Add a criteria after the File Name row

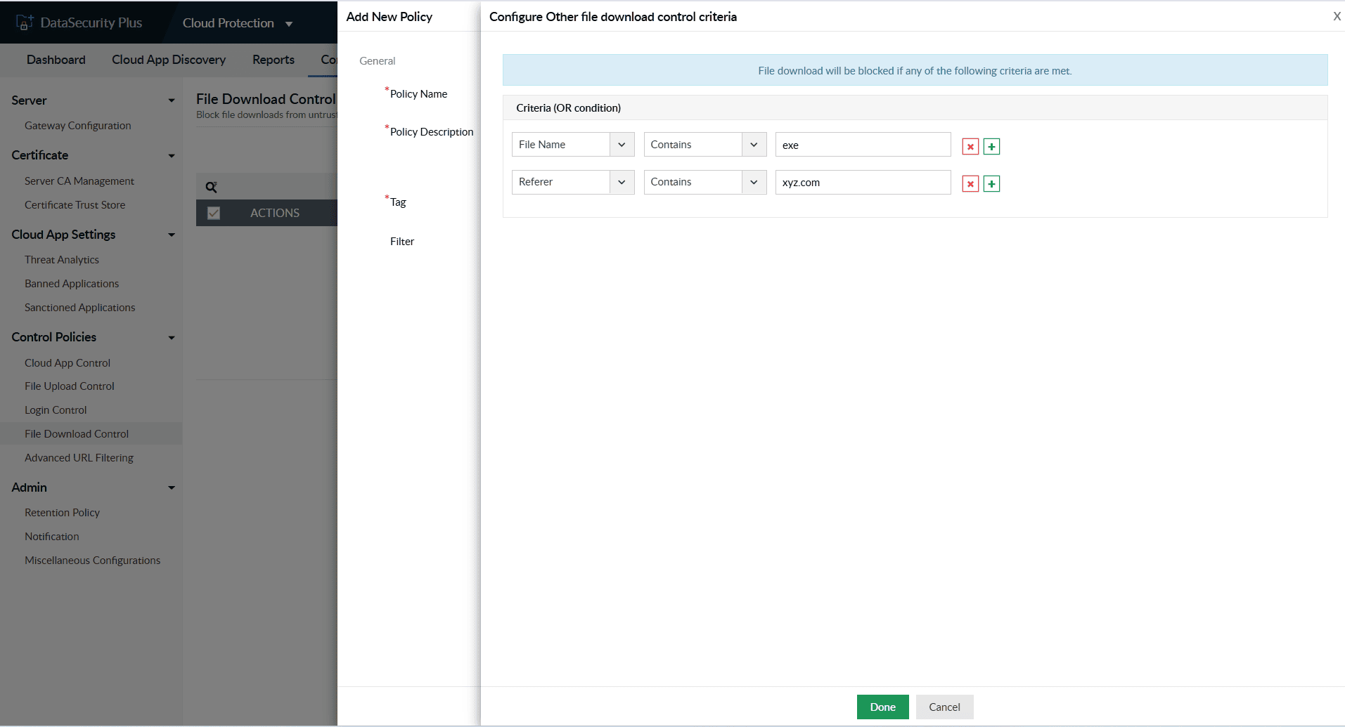point(991,146)
